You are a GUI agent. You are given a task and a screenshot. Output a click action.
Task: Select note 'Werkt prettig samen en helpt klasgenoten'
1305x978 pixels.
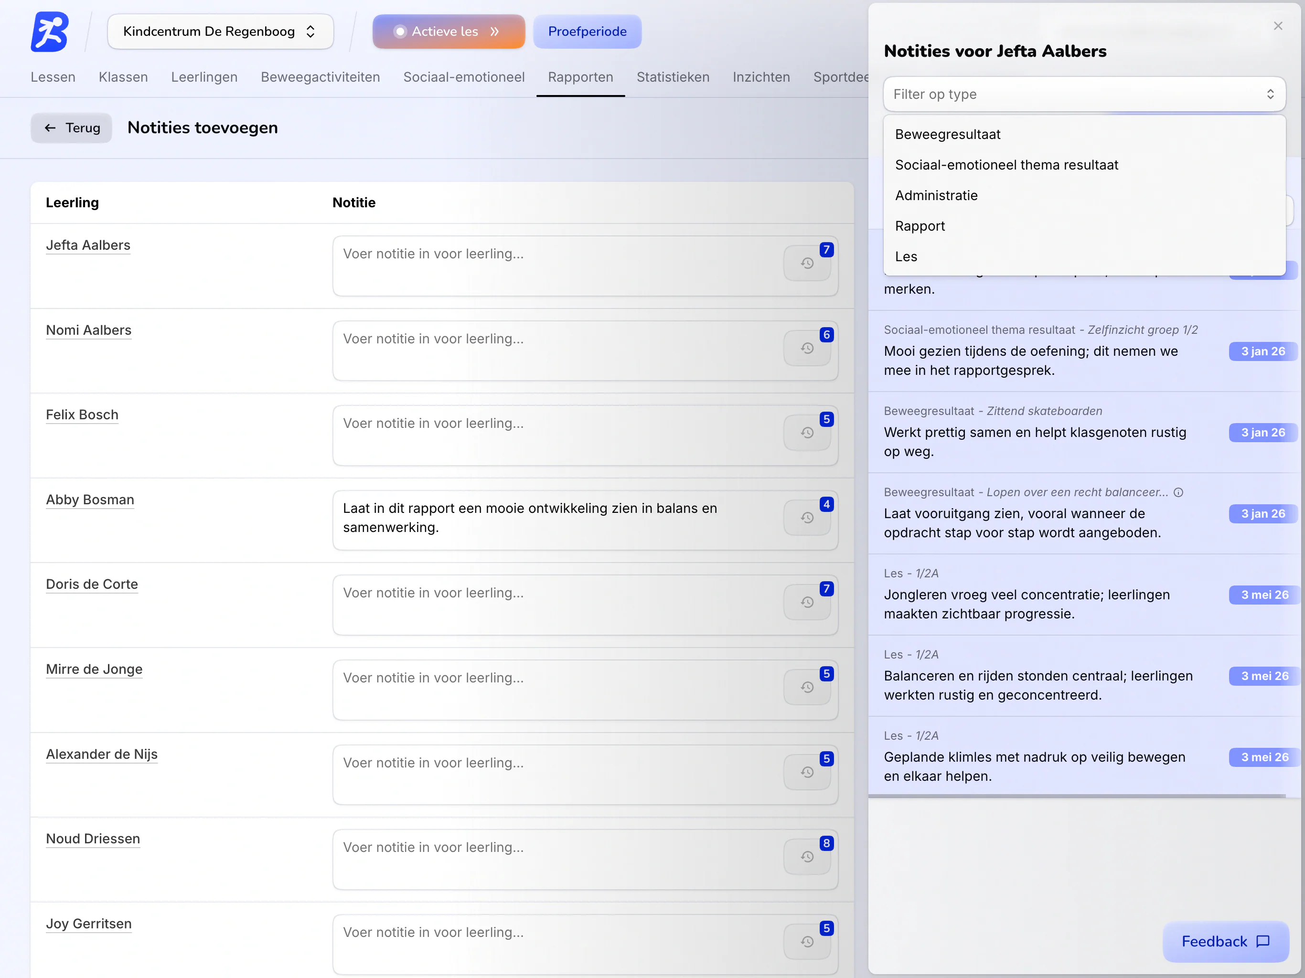pyautogui.click(x=1084, y=433)
